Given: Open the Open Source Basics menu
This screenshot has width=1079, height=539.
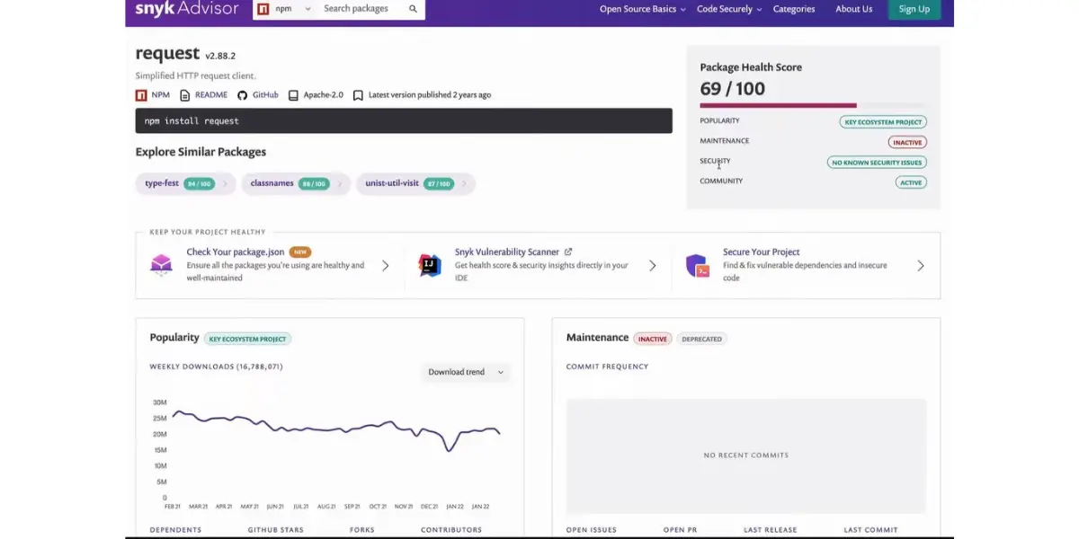Looking at the screenshot, I should click(642, 9).
